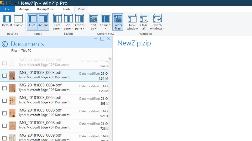Viewport: 252px width, 141px height.
Task: Open Actions pane layout dropdown
Action: tap(79, 22)
